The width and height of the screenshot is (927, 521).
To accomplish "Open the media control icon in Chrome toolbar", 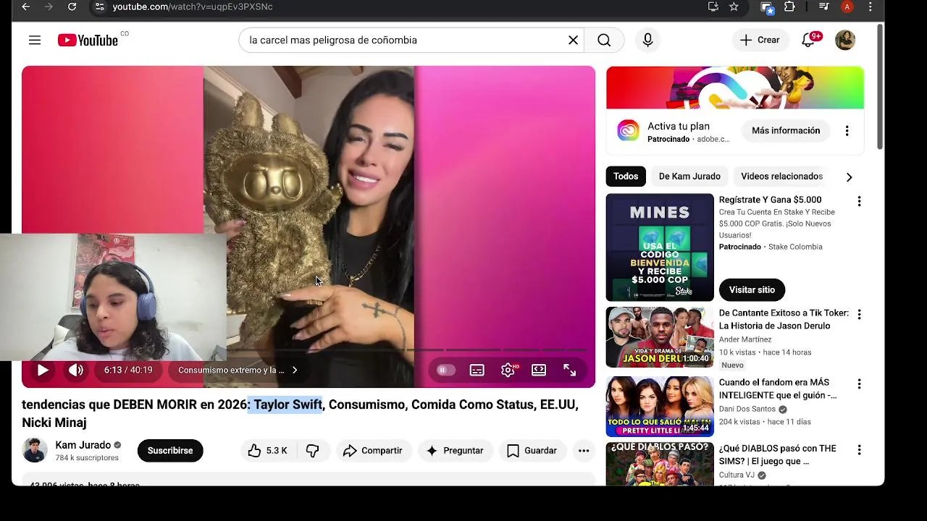I will coord(823,7).
